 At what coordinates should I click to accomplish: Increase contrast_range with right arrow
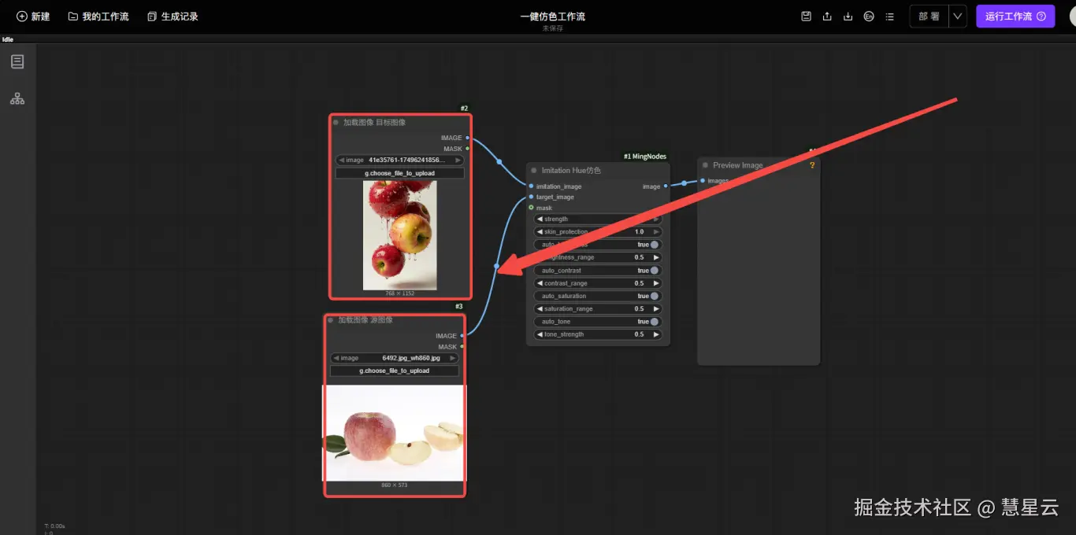657,283
